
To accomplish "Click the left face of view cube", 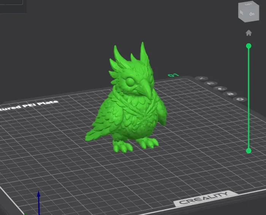I will coord(242,13).
